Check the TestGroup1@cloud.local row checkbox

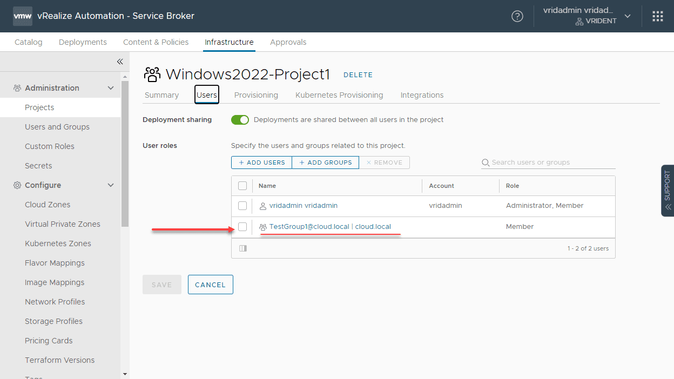242,227
